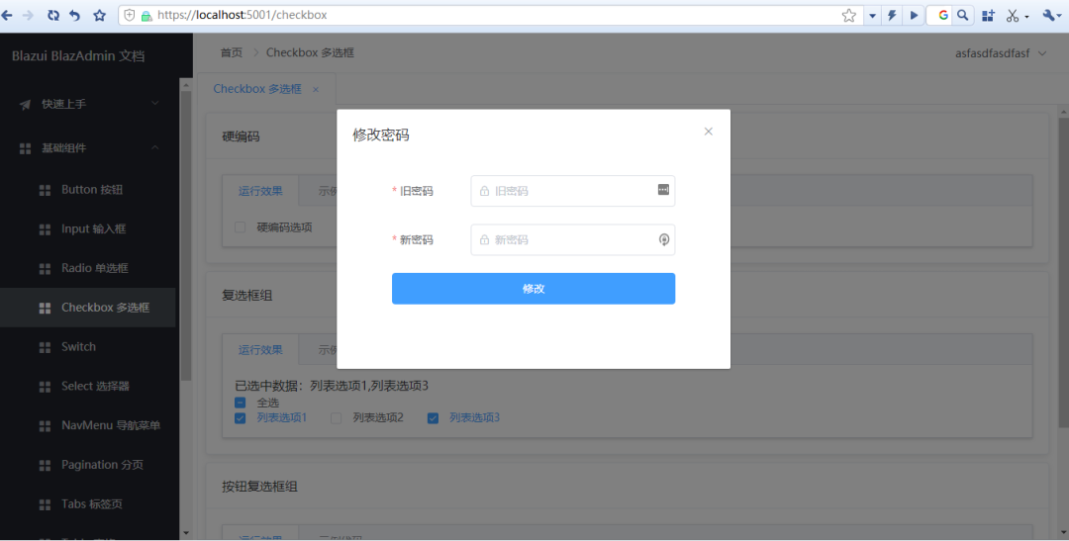
Task: Click the blue 修改 button
Action: (x=534, y=288)
